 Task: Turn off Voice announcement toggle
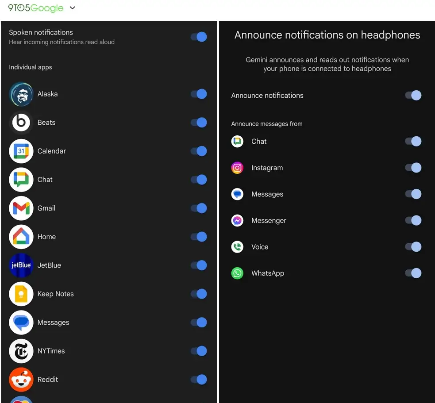[413, 247]
